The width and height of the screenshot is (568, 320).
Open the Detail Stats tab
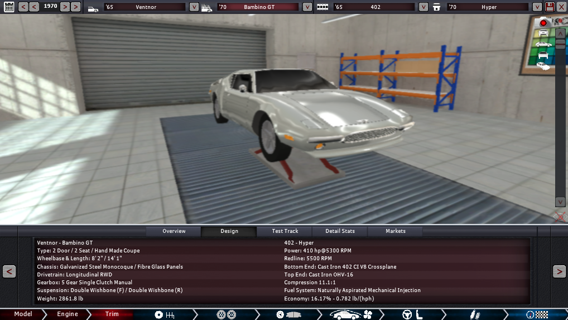click(340, 231)
